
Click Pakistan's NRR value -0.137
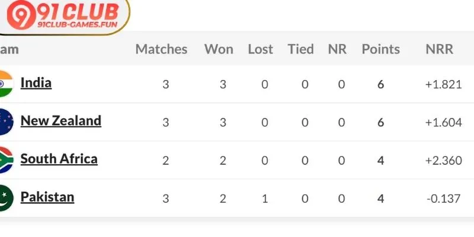tap(443, 198)
